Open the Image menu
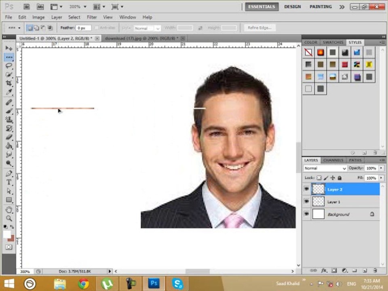Image resolution: width=388 pixels, height=291 pixels. point(38,17)
